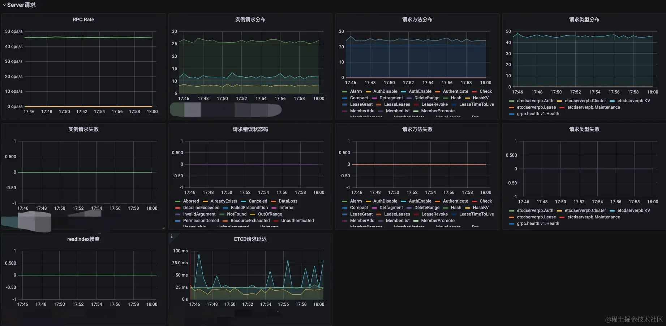Screen dimensions: 666x326
Task: Select etcdserverpb.Maintenance in 请求类型失败 legend
Action: [593, 217]
